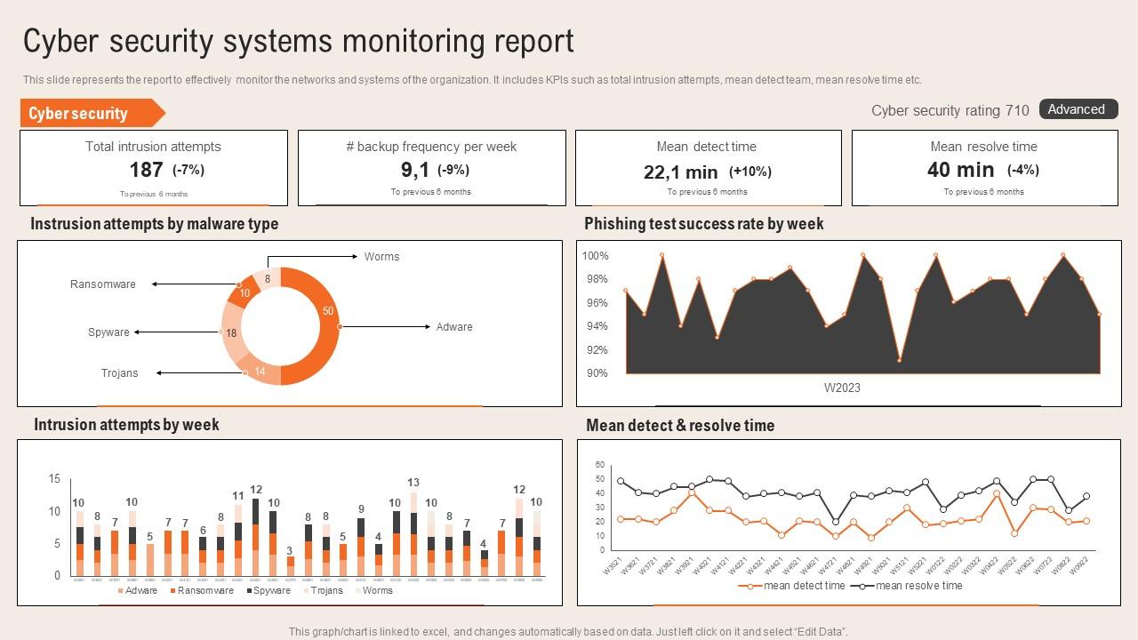Click the Advanced rating badge

(1078, 109)
